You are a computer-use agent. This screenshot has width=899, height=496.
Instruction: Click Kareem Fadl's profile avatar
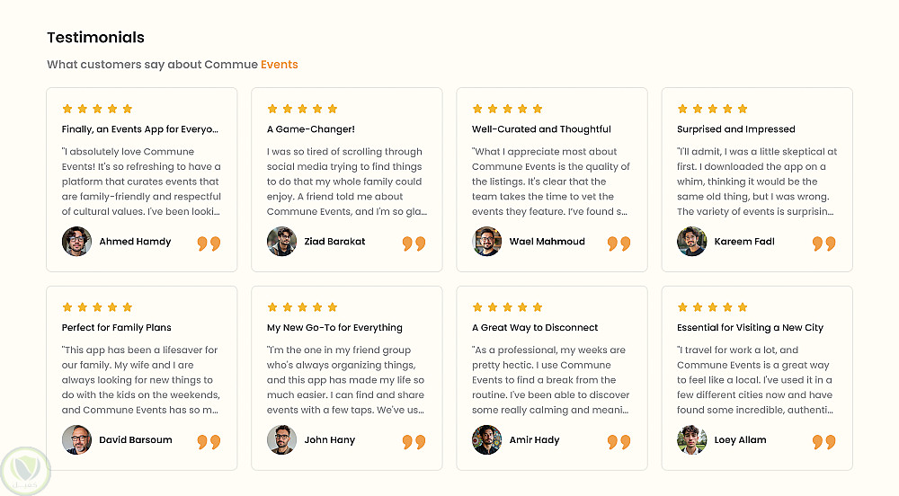(x=691, y=242)
